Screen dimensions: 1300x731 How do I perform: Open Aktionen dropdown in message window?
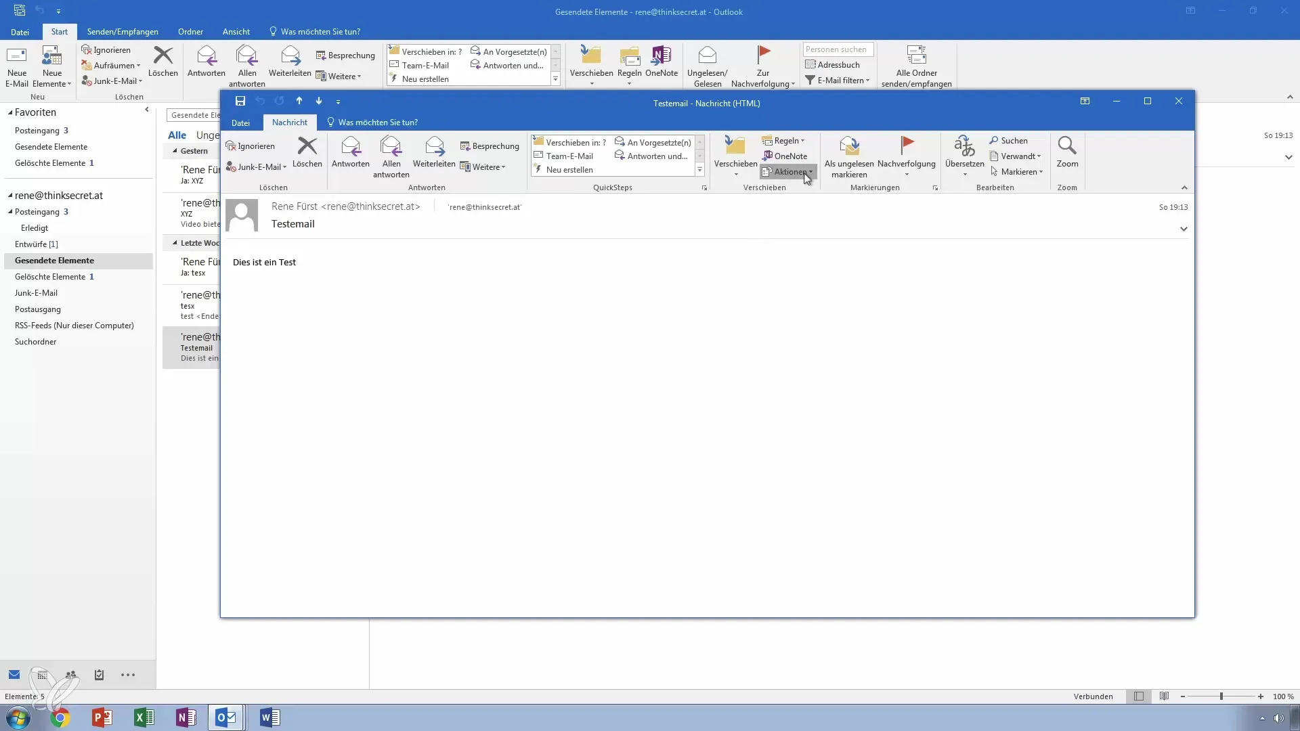tap(787, 171)
